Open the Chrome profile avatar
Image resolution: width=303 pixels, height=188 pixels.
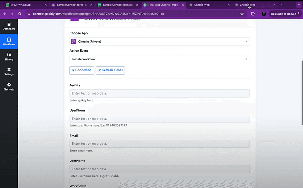coord(264,14)
